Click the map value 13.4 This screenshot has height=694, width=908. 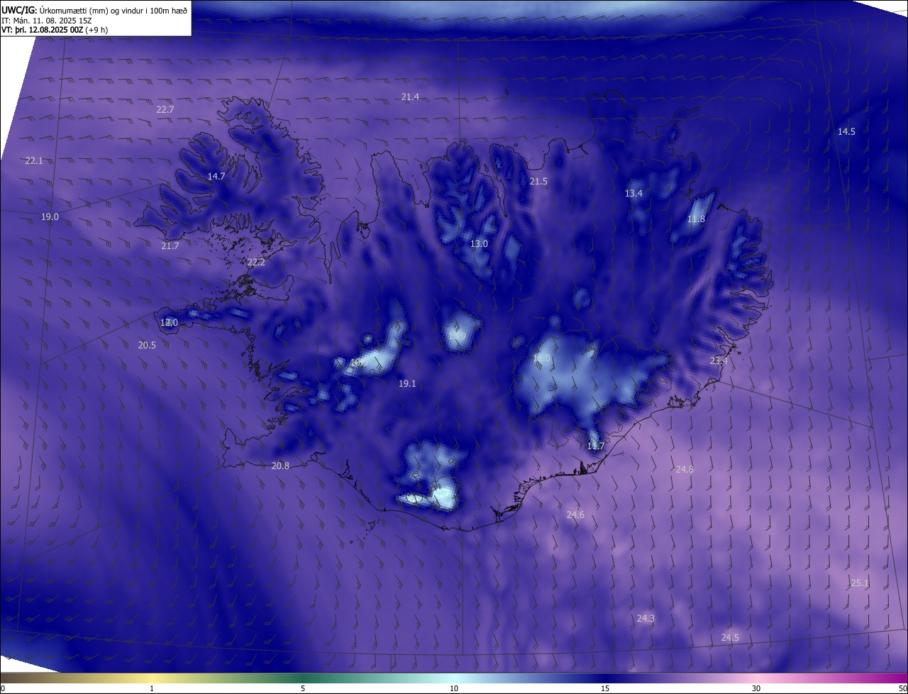tap(633, 194)
